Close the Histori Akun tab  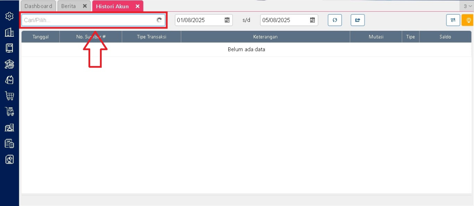(137, 6)
